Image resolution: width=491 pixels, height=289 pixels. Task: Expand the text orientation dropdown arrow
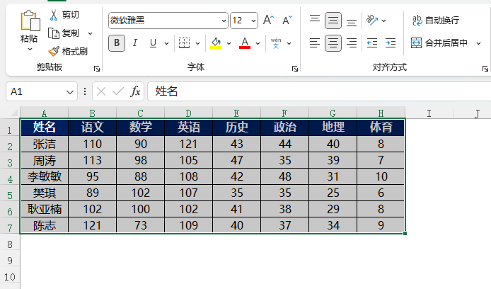(384, 21)
